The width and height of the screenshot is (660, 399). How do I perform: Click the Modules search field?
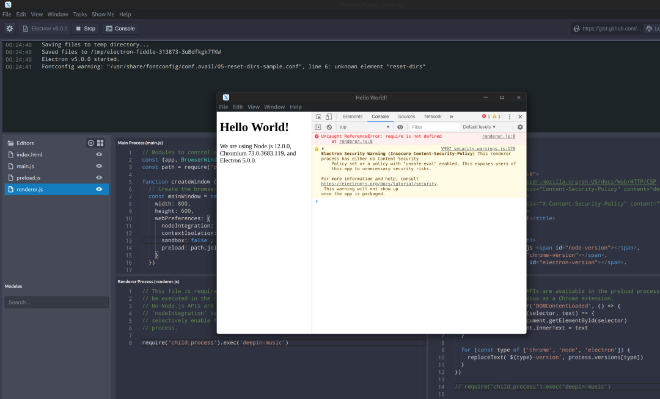[57, 302]
